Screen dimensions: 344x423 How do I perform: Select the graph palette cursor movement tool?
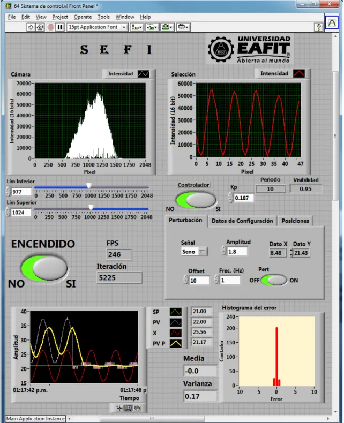[x=119, y=408]
